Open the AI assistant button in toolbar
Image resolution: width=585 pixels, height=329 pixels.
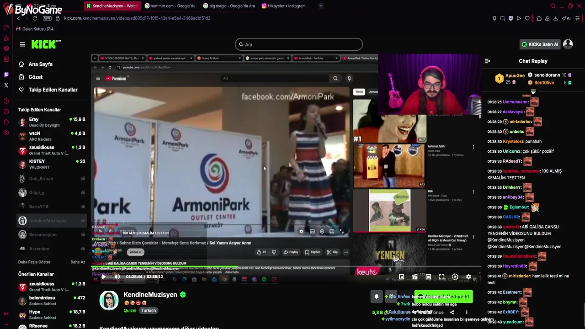[566, 18]
